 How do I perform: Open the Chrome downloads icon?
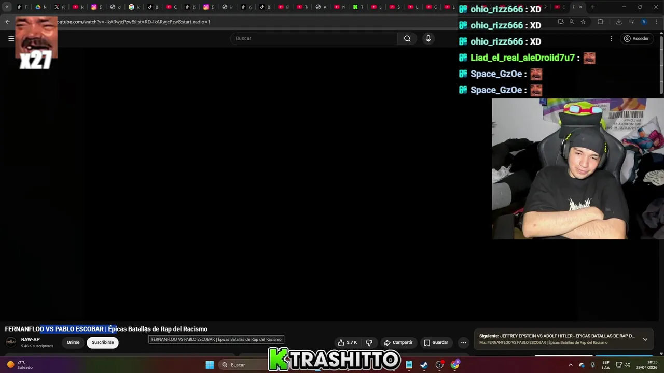[x=619, y=22]
